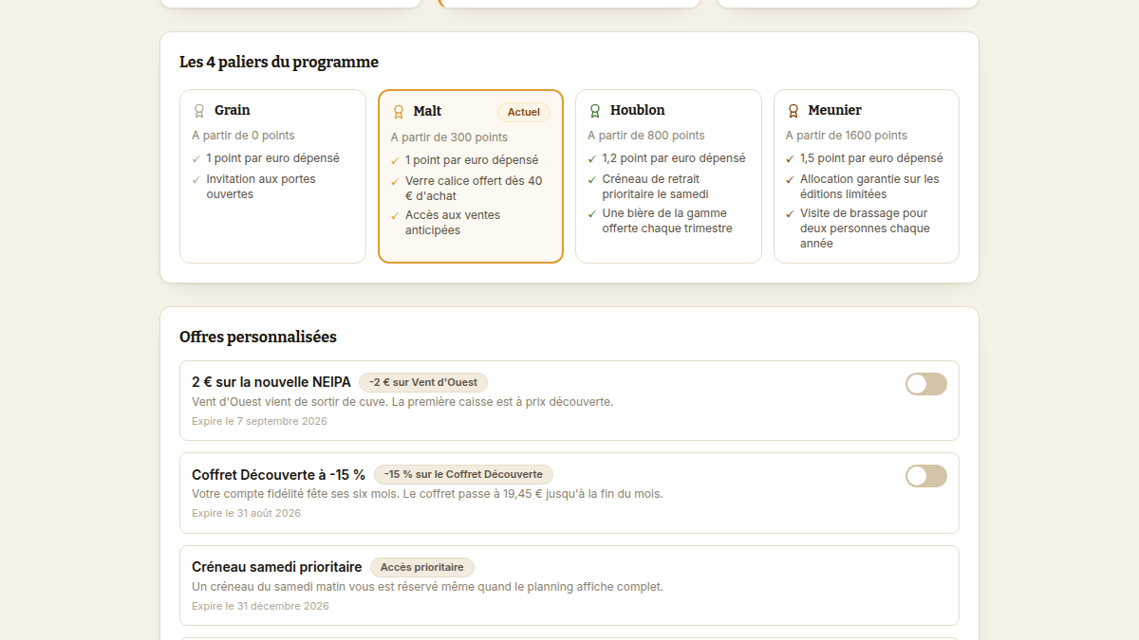Click 'Votre compte fidélité fête ses six mois' description
The height and width of the screenshot is (640, 1139).
427,494
